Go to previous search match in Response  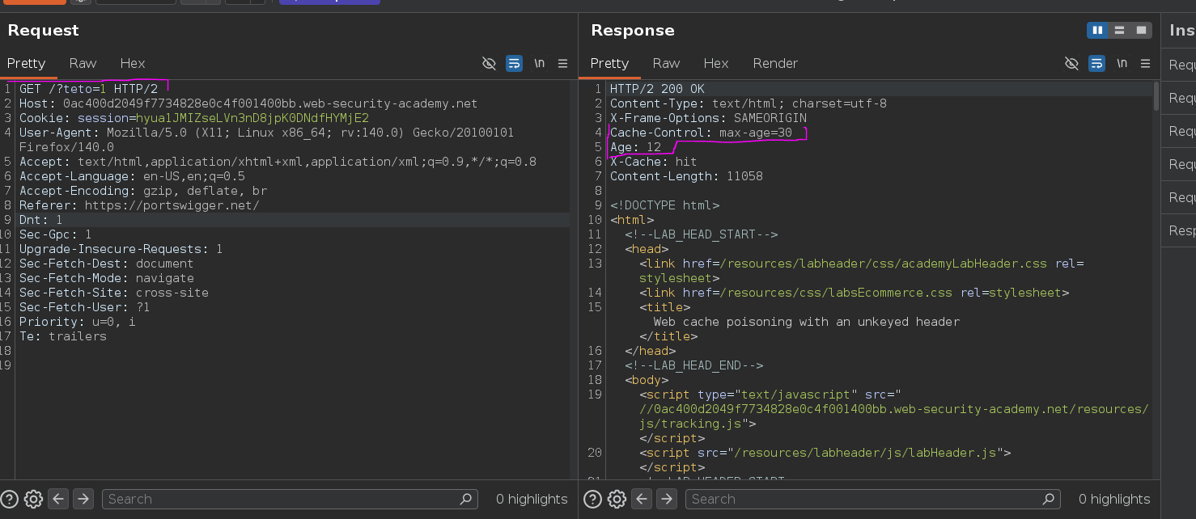[x=642, y=499]
